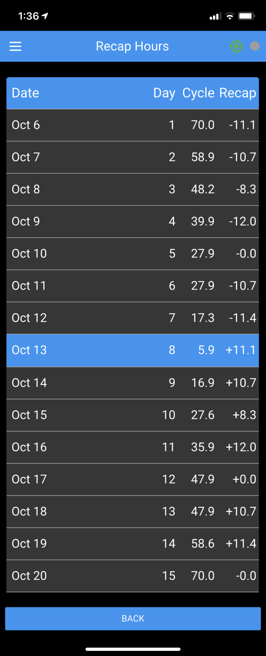Select the Oct 6 row
The height and width of the screenshot is (656, 266).
[133, 125]
